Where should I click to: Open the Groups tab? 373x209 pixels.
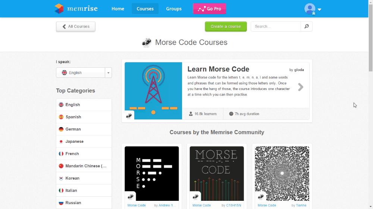[x=174, y=9]
